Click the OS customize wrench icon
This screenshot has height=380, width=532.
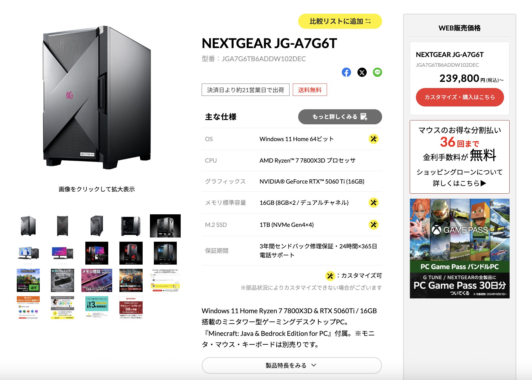(373, 139)
